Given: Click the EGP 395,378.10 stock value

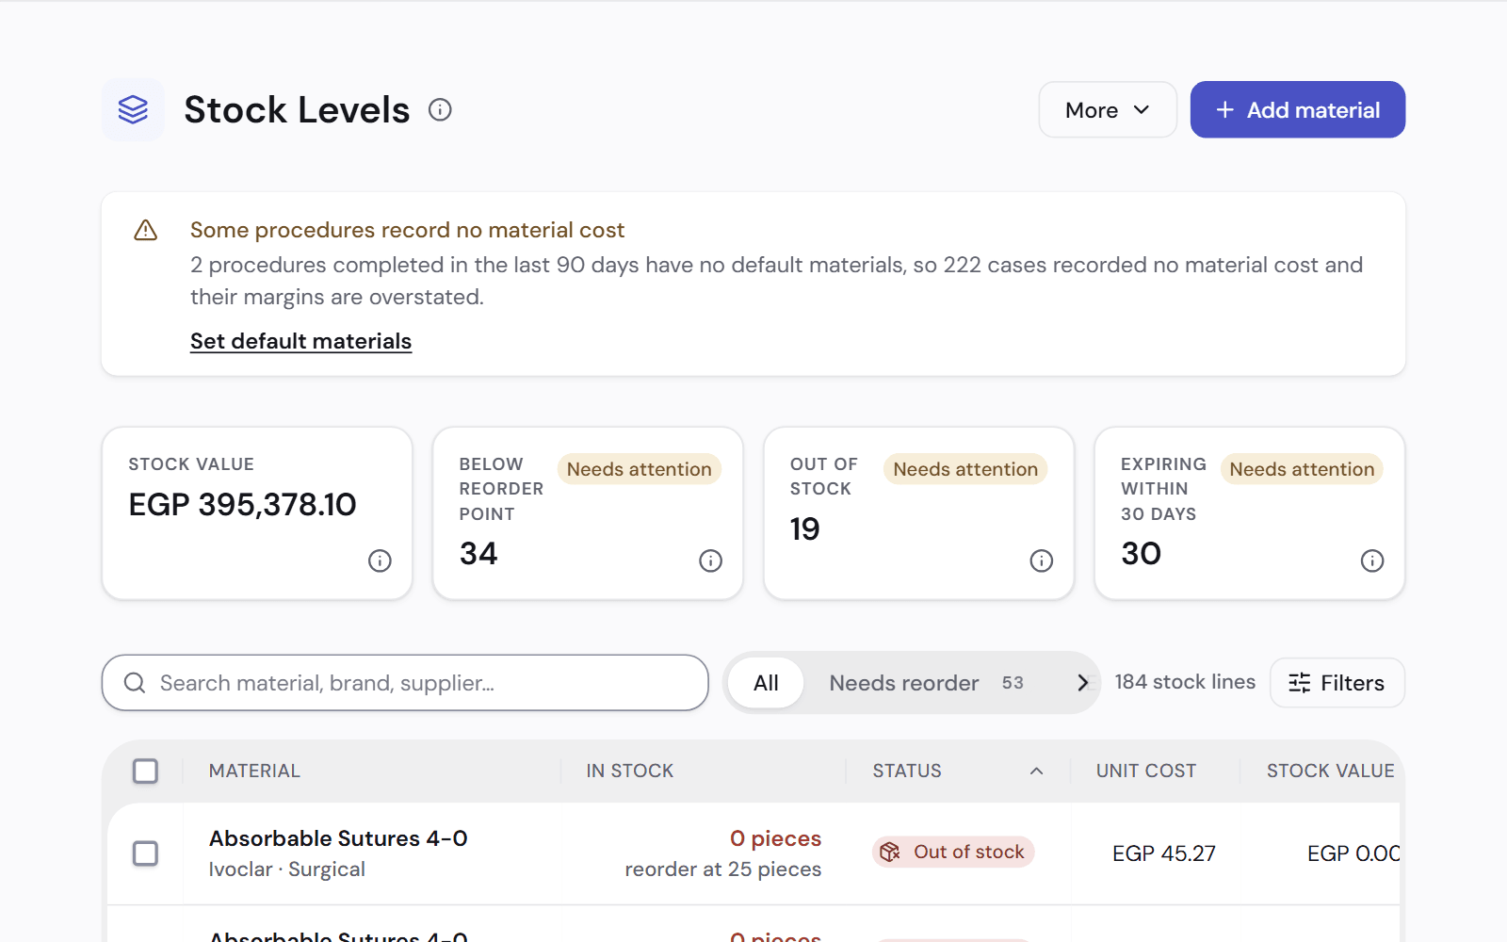Looking at the screenshot, I should [242, 505].
